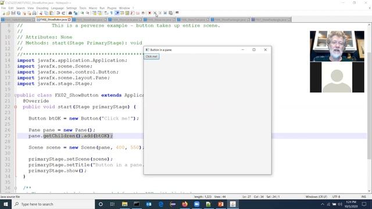372x209 pixels.
Task: Open the Search menu
Action: click(20, 8)
